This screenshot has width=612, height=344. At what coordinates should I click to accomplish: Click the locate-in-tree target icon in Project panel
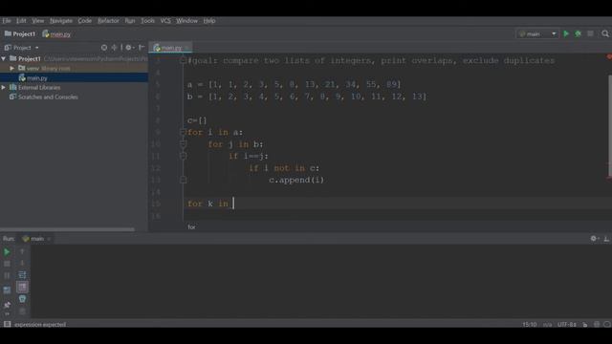(104, 48)
